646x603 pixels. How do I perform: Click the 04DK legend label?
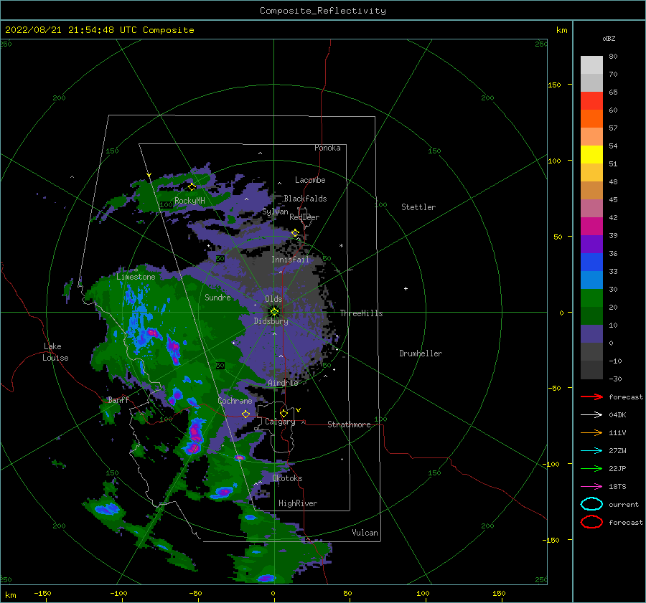(x=617, y=415)
